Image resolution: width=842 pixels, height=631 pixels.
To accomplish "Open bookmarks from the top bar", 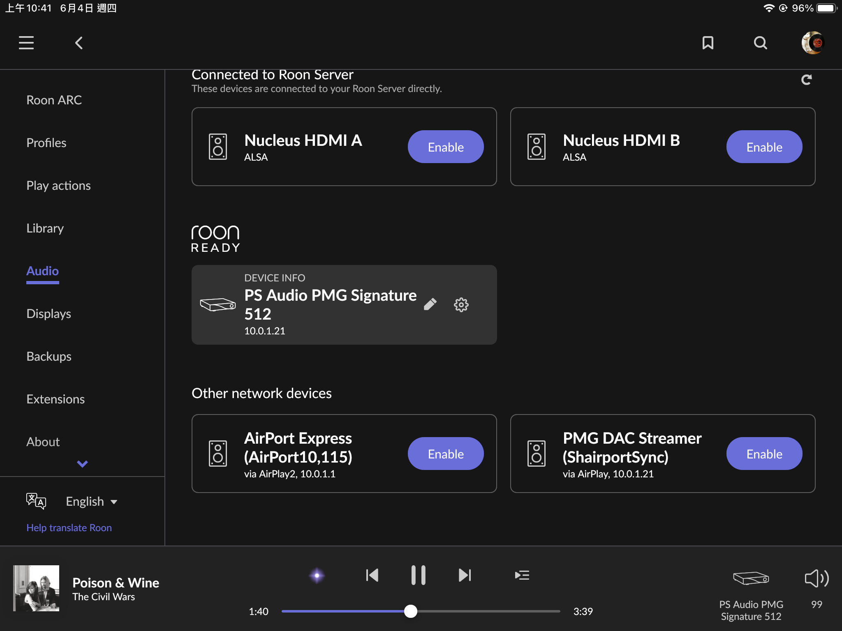I will click(x=708, y=43).
